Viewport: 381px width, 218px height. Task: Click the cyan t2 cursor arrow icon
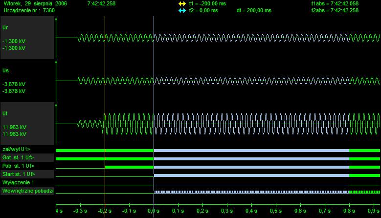coord(182,10)
